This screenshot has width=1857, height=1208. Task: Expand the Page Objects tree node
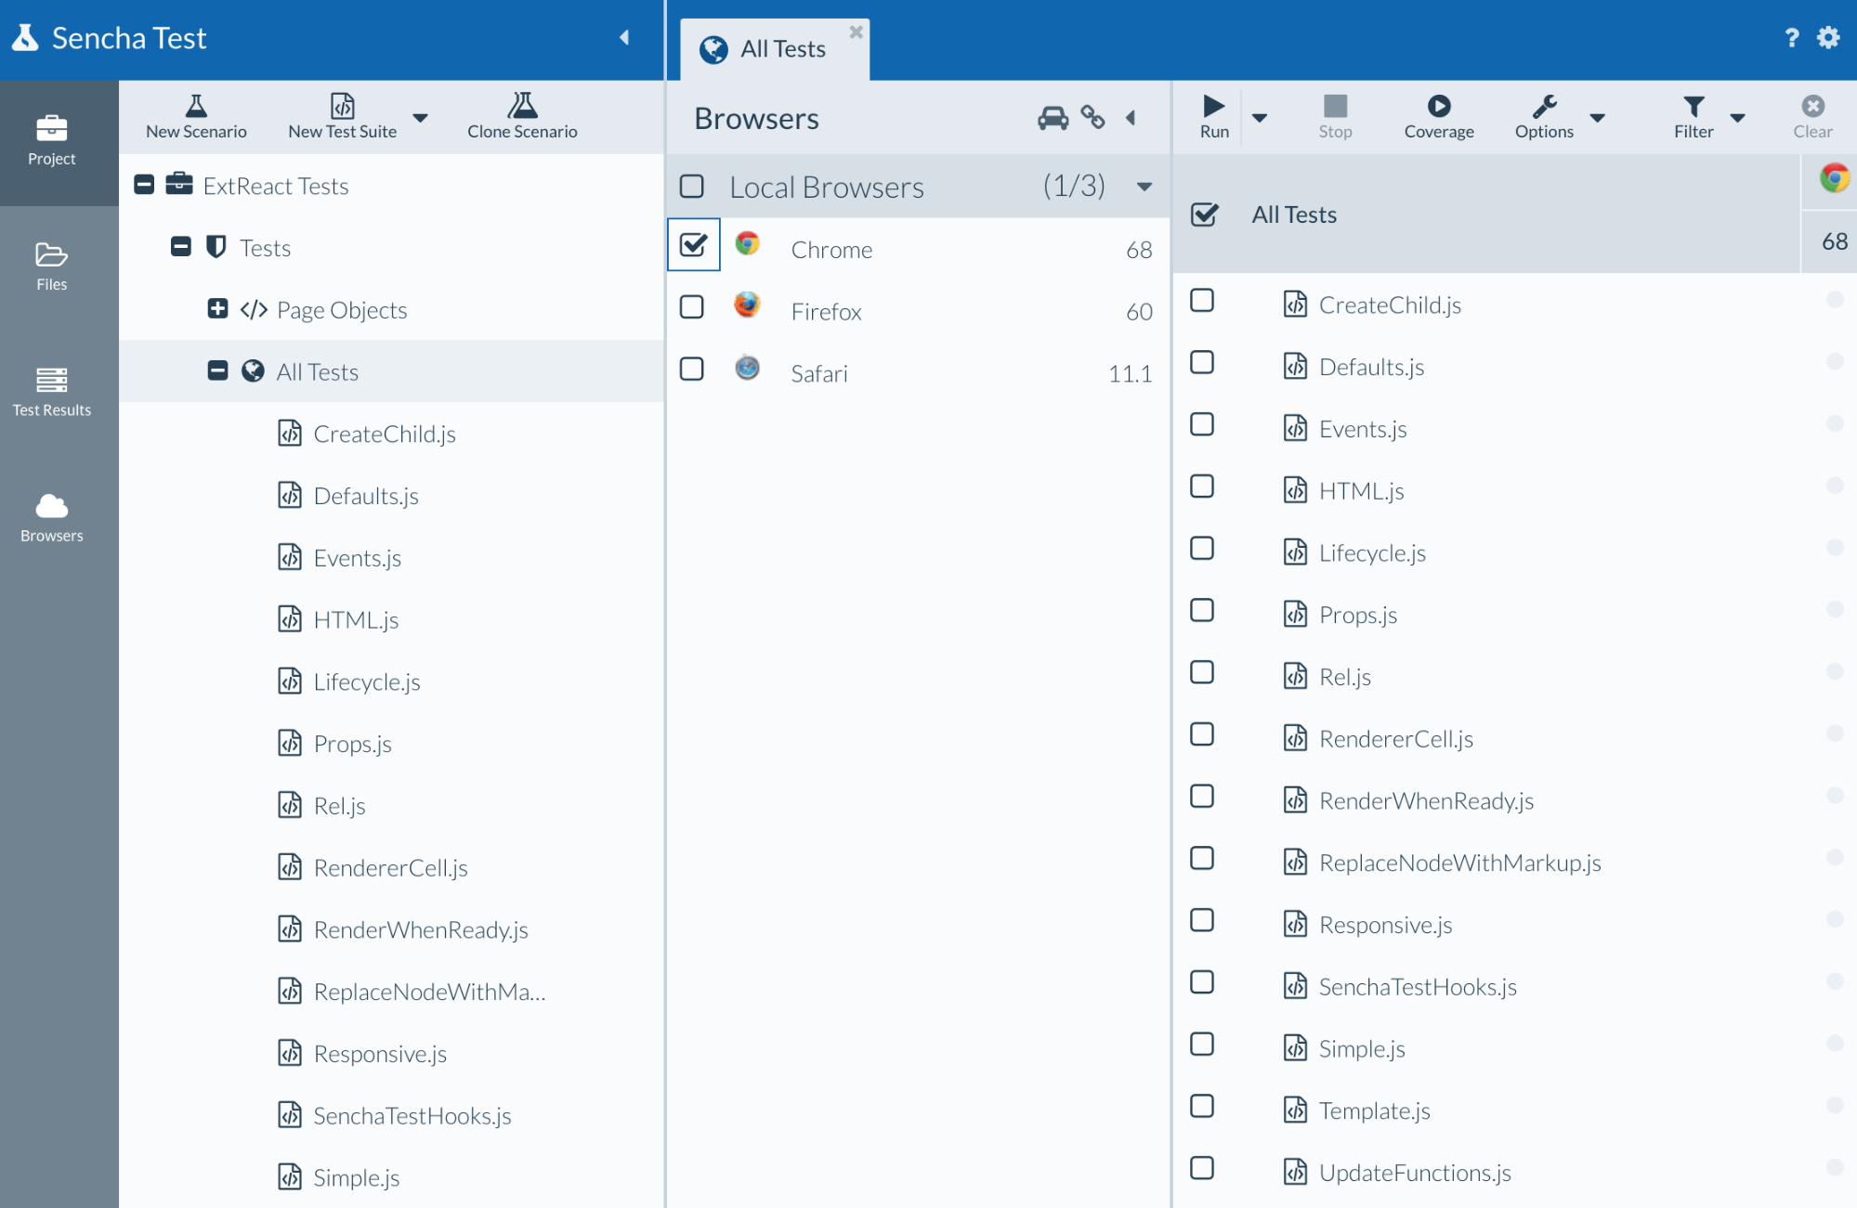pos(217,309)
